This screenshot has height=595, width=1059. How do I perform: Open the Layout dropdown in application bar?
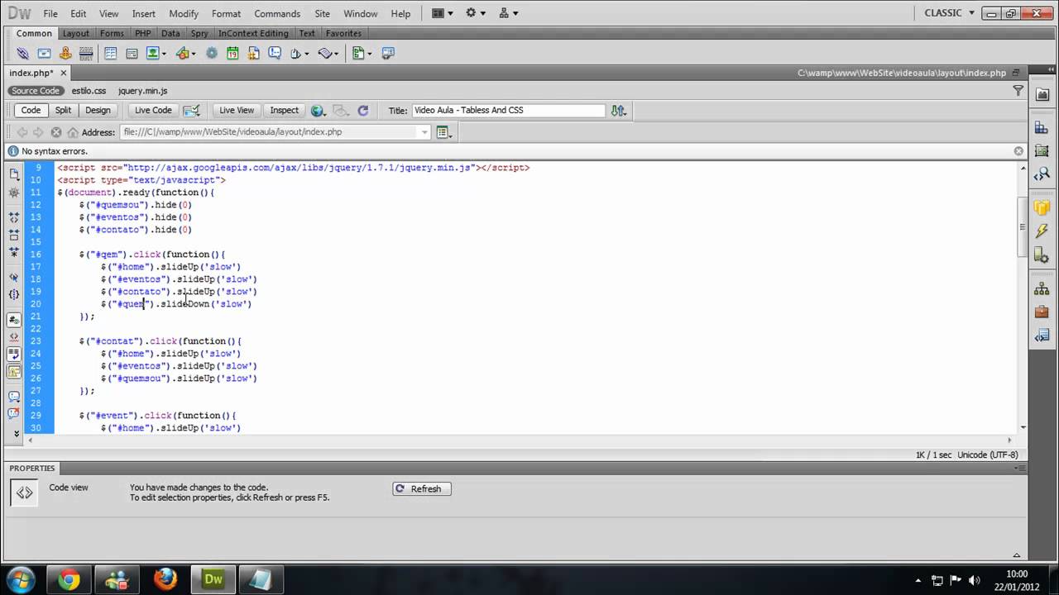pyautogui.click(x=443, y=13)
